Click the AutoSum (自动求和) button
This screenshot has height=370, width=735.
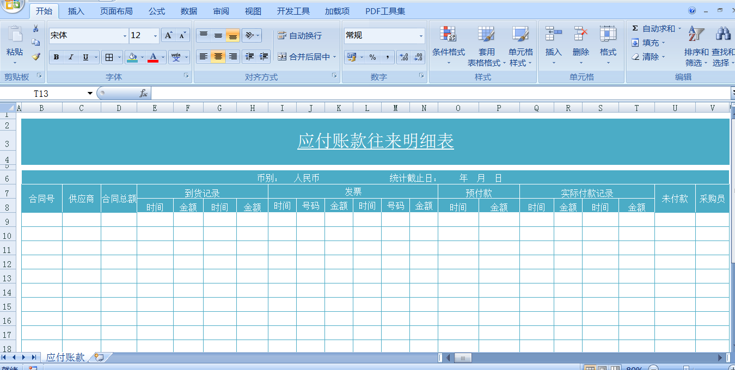(653, 28)
